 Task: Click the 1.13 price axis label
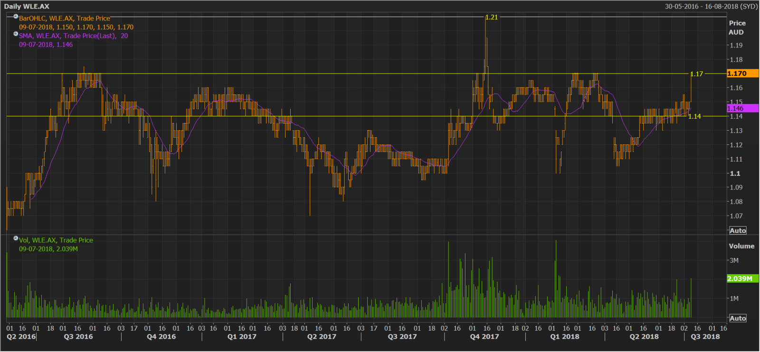coord(736,131)
